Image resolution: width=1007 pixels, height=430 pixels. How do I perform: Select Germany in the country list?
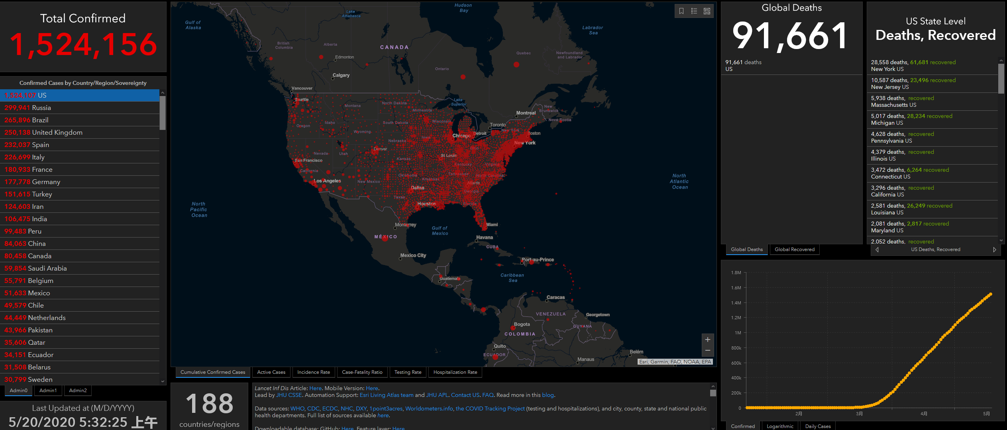tap(80, 182)
